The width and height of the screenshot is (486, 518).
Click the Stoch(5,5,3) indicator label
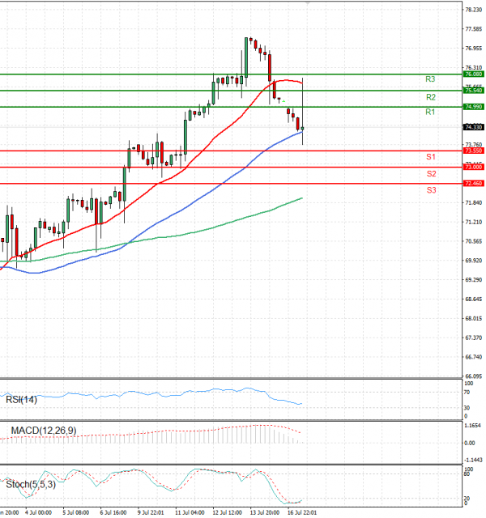click(x=31, y=485)
